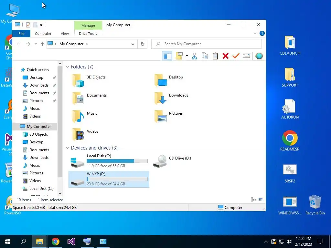This screenshot has width=331, height=248.
Task: Click My Computer in the address bar
Action: pyautogui.click(x=71, y=44)
